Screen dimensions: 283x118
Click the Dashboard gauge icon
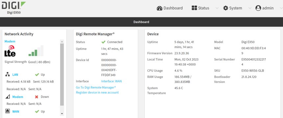tap(160, 8)
